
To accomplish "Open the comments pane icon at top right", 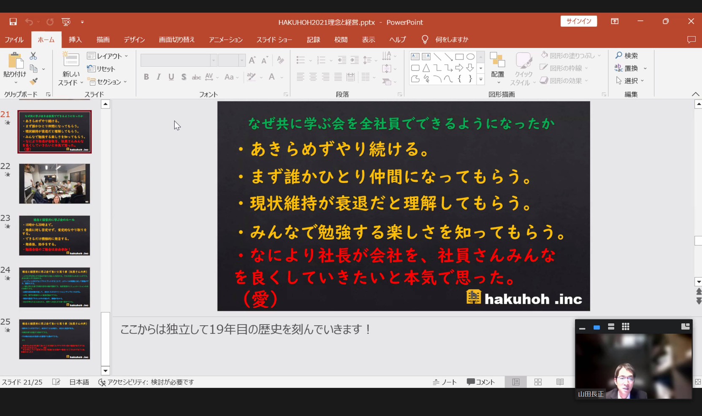I will 691,39.
